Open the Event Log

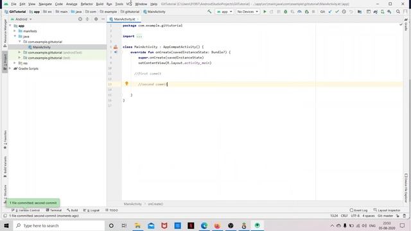(x=358, y=210)
